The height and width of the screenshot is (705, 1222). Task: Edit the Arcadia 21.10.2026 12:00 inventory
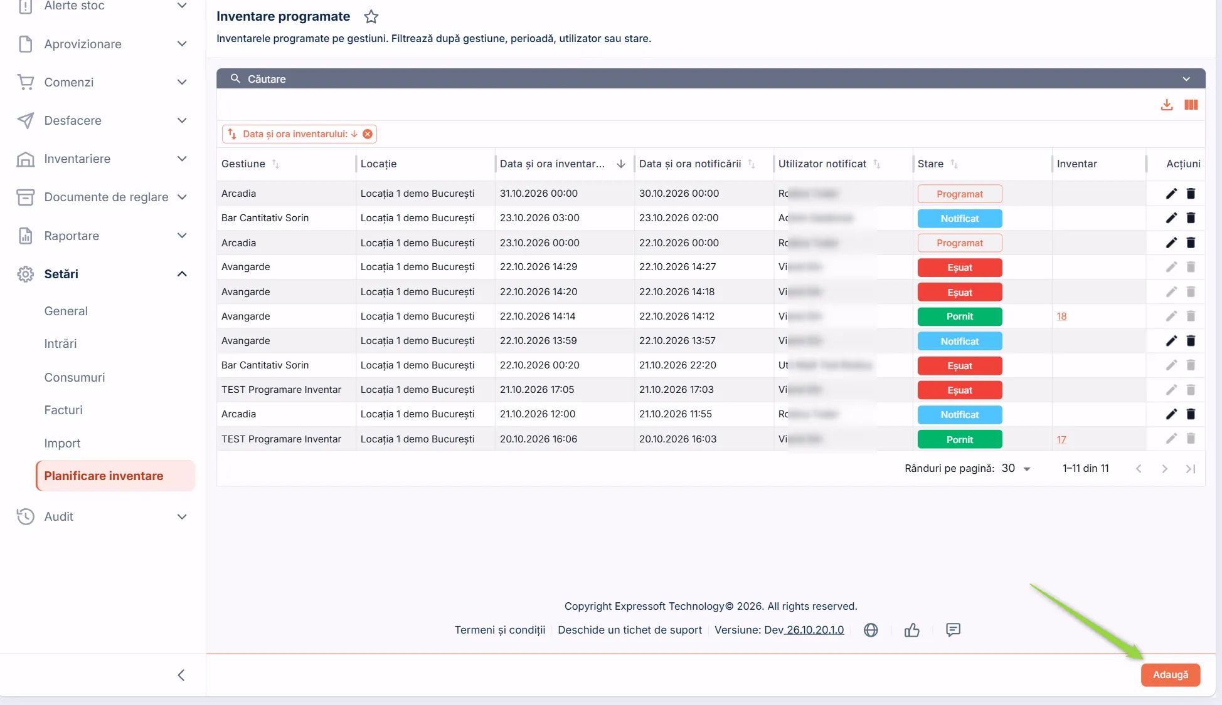[x=1171, y=414]
